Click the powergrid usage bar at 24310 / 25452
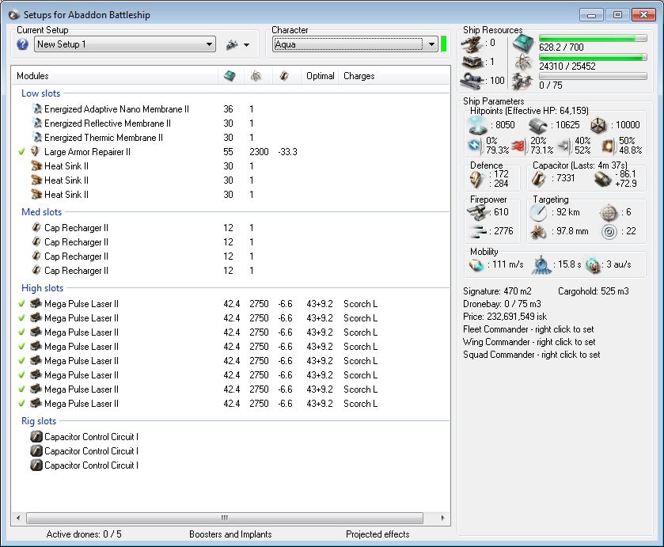The width and height of the screenshot is (664, 547). [x=593, y=57]
